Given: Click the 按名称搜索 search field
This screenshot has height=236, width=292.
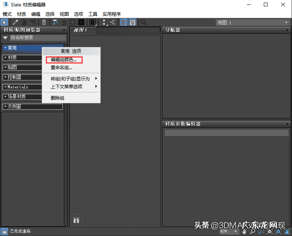Looking at the screenshot, I should pyautogui.click(x=38, y=38).
